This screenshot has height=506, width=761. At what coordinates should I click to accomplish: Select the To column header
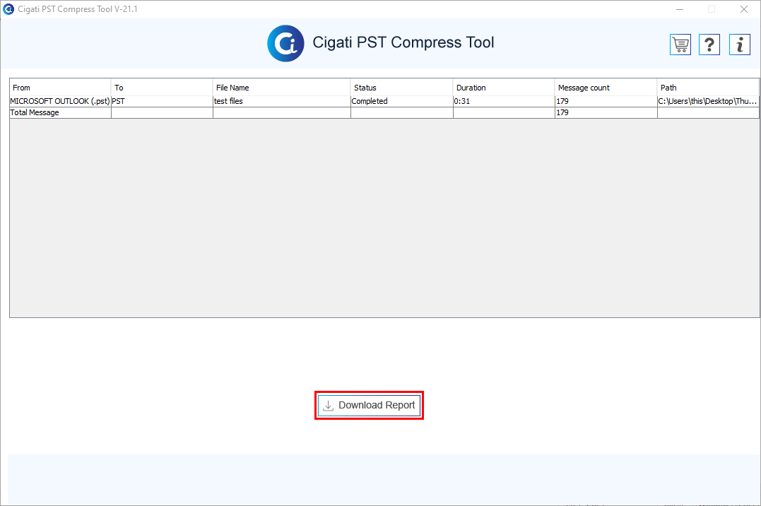point(162,88)
